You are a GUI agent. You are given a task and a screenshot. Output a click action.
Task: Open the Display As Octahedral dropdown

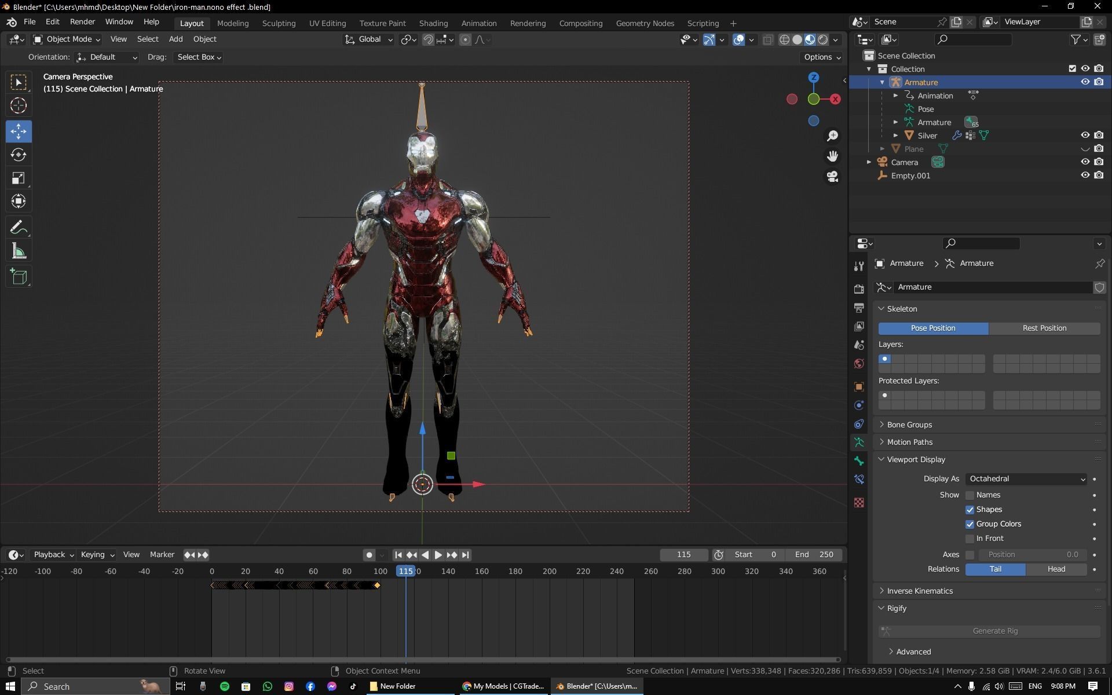(1026, 479)
